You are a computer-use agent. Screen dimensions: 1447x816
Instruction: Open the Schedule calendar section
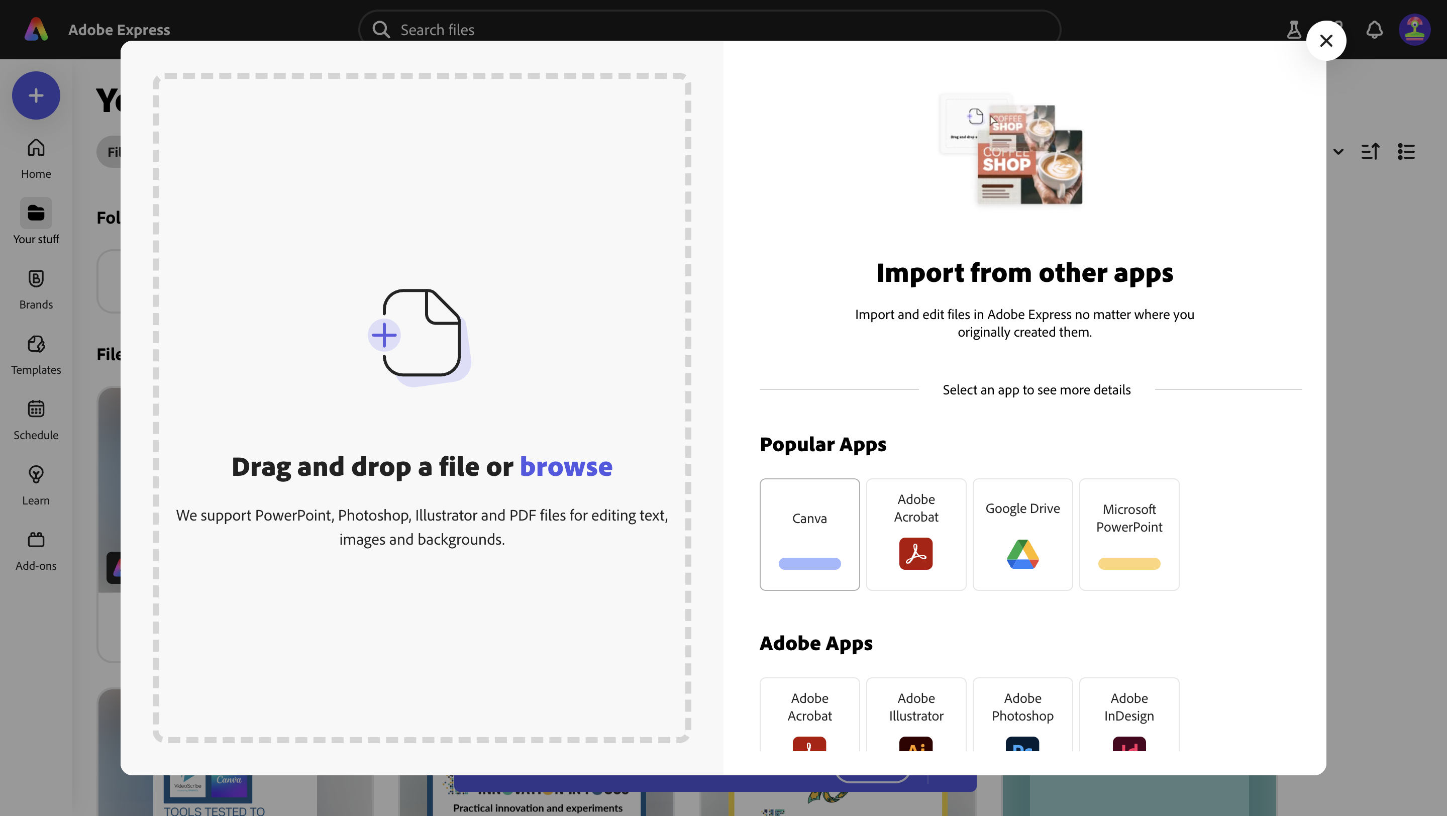[x=36, y=419]
